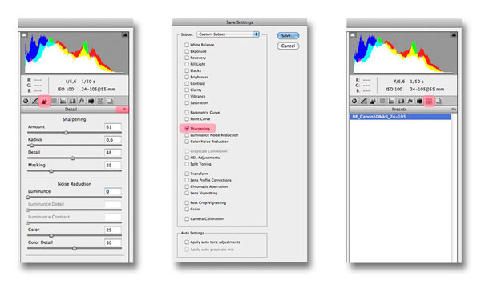Click the sharpening Masking slider handle
Image resolution: width=481 pixels, height=288 pixels.
(51, 171)
